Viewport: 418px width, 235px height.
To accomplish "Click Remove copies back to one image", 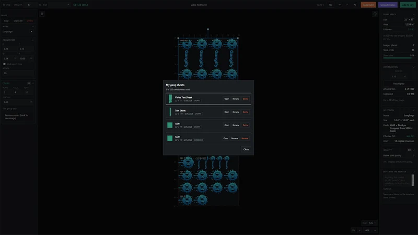I will (x=18, y=116).
